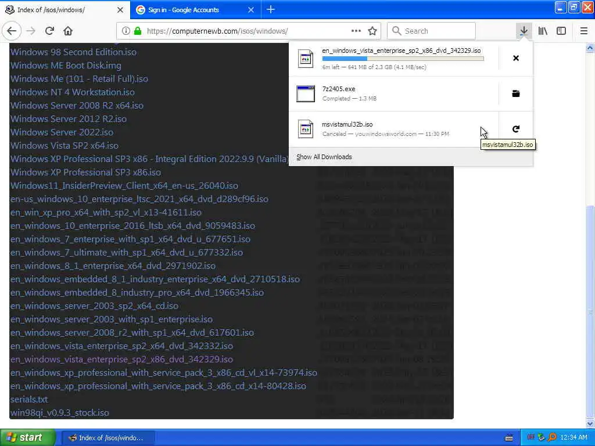Click the taskbar clock showing 12:34 AM
This screenshot has height=446, width=595.
point(574,438)
